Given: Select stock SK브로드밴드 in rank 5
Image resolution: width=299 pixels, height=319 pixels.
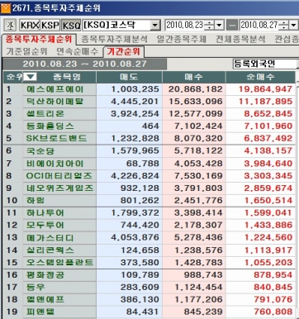Looking at the screenshot, I should coord(56,138).
